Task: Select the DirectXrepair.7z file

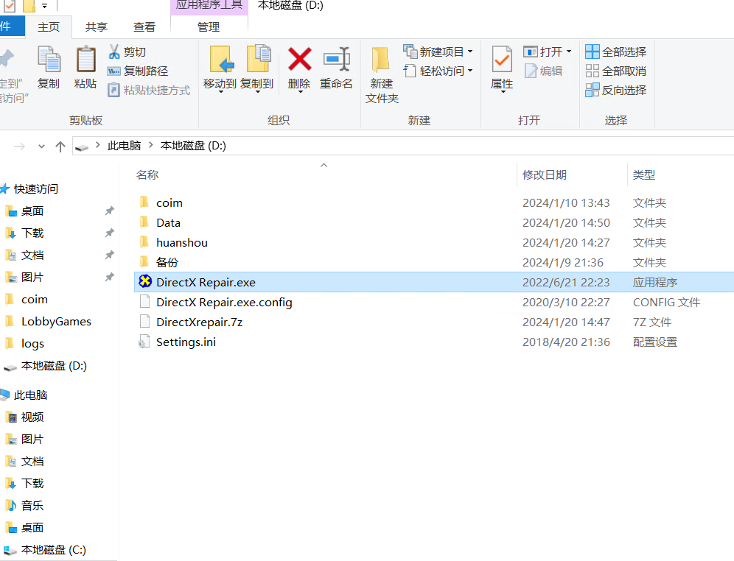Action: pyautogui.click(x=434, y=322)
